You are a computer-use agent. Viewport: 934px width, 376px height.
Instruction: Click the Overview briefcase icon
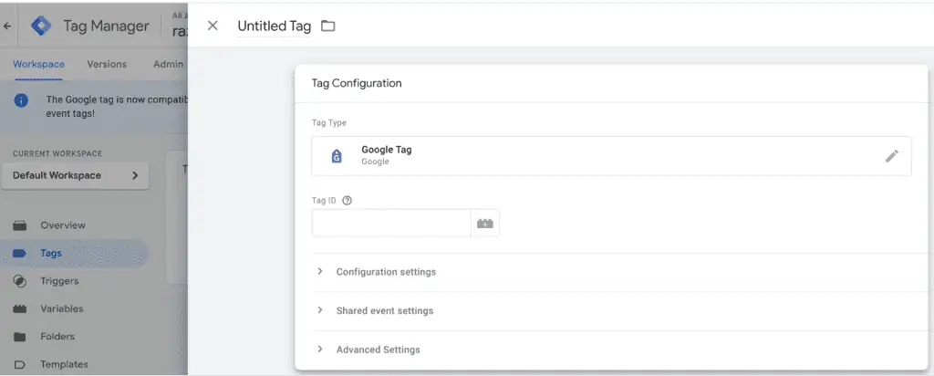click(x=20, y=225)
